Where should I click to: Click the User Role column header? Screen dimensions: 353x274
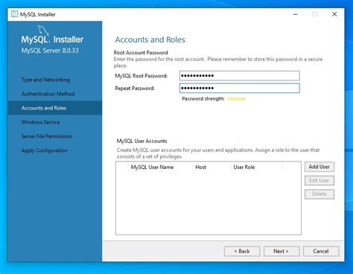(x=256, y=167)
